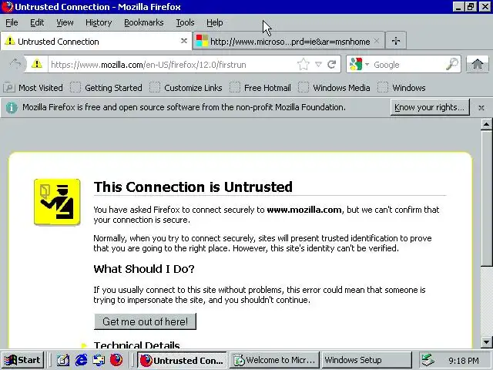Switch to Welcome to Micr... taskbar window
This screenshot has width=493, height=370.
pyautogui.click(x=275, y=360)
